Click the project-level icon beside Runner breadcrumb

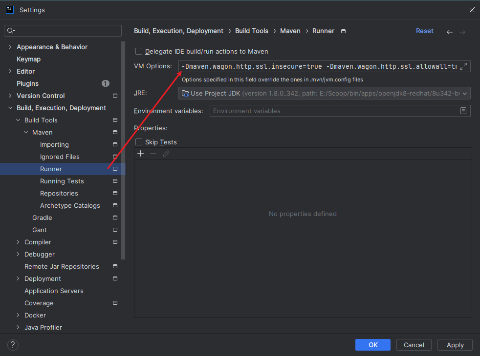click(343, 31)
